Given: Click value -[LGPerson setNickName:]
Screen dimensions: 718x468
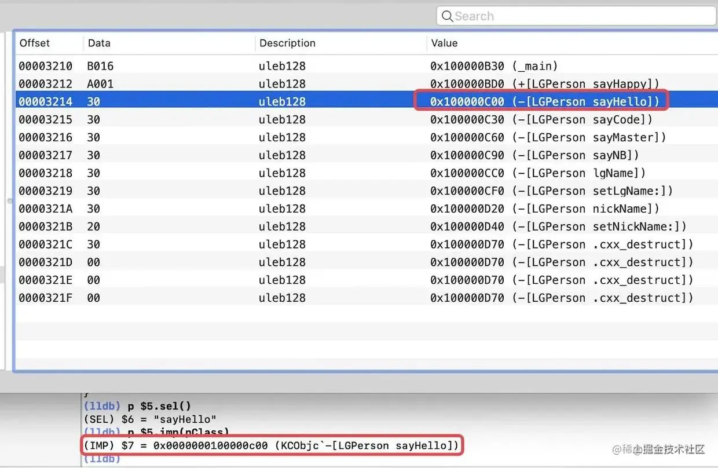Looking at the screenshot, I should click(x=599, y=226).
